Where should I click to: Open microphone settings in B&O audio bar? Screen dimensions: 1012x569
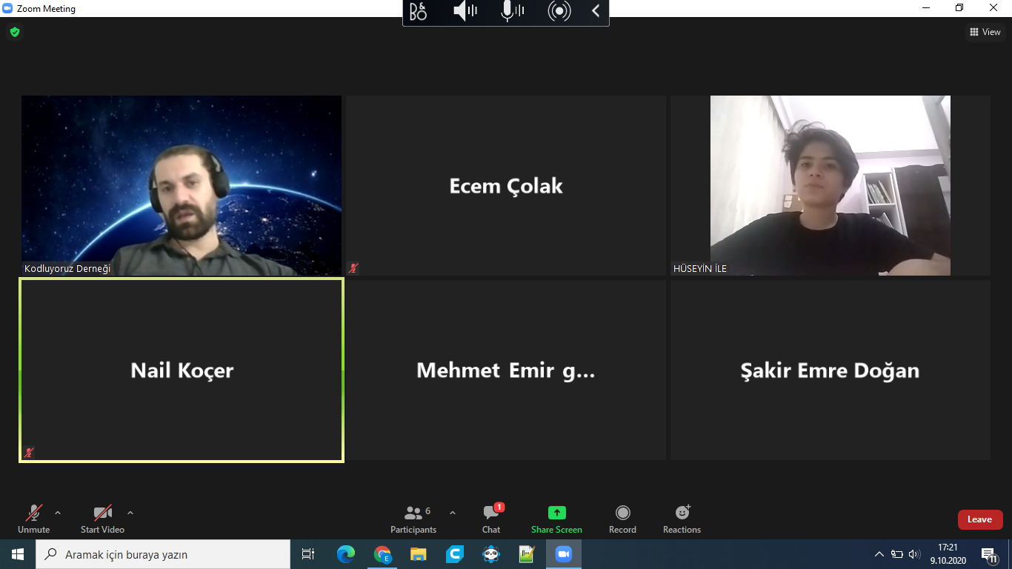click(512, 11)
